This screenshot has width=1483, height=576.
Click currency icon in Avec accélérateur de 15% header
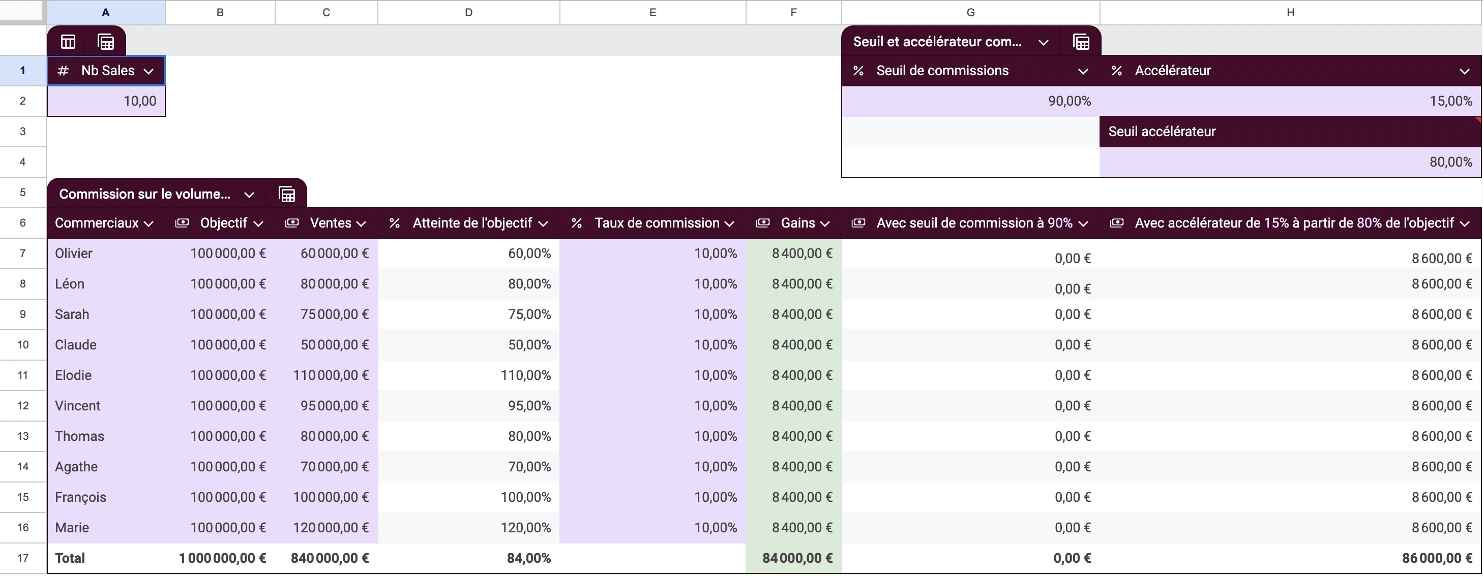(1117, 223)
